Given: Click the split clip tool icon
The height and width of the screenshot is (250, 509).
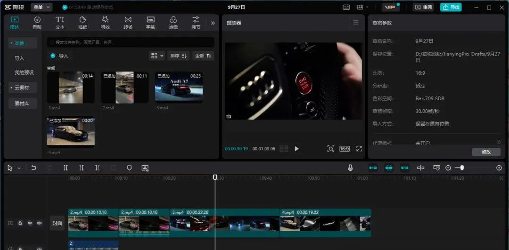Looking at the screenshot, I should [66, 168].
